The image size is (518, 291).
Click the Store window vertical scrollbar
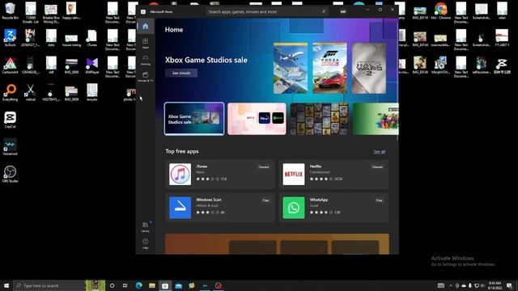coord(397,81)
